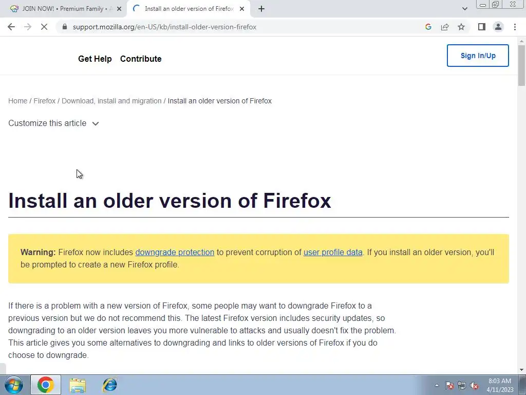Open Chrome from the taskbar
This screenshot has height=395, width=526.
click(x=46, y=385)
